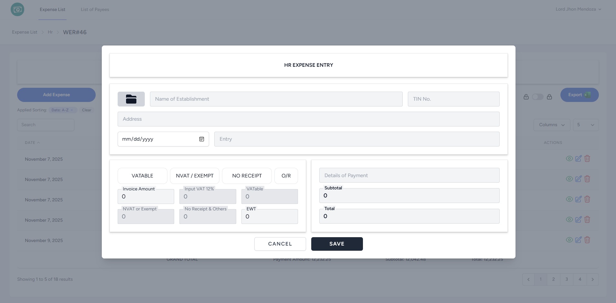Delete the November 9, 2025 expense
This screenshot has width=616, height=303.
point(587,240)
